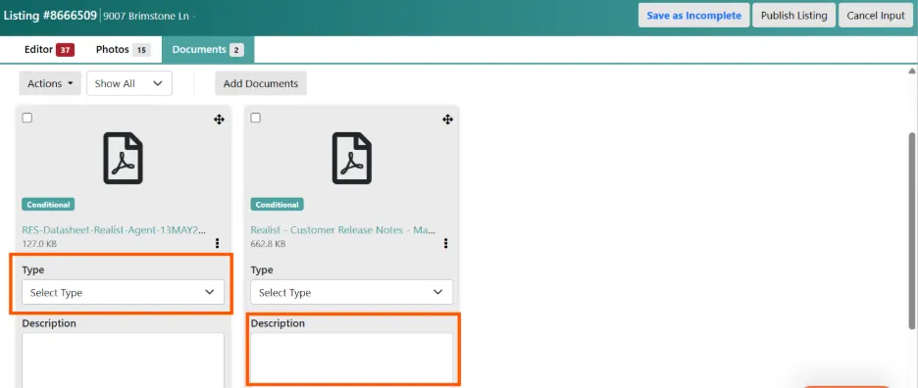
Task: Open the Realist - Customer Release Notes link
Action: click(x=343, y=230)
